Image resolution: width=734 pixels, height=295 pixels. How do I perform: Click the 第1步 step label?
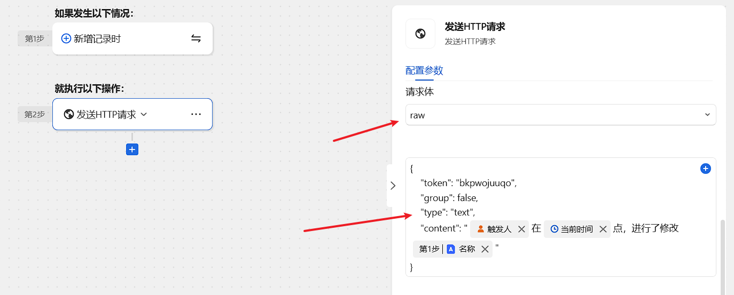pos(35,38)
